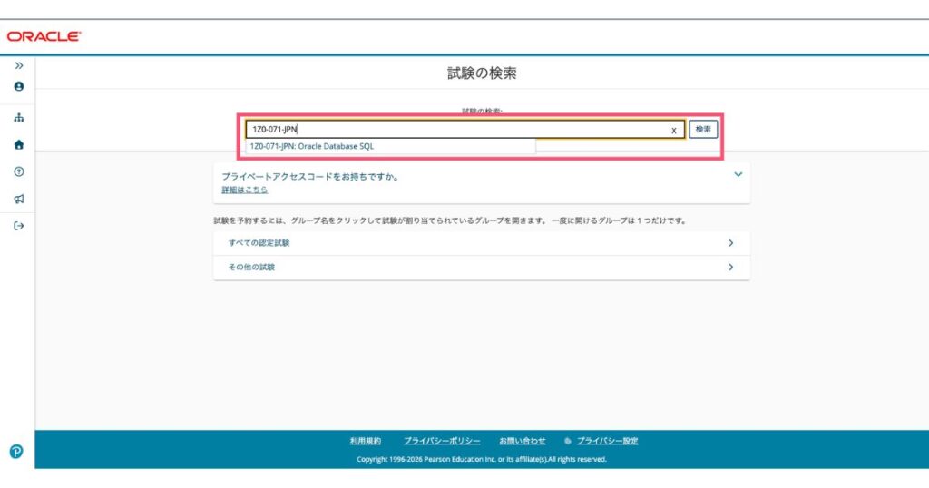Viewport: 929px width, 488px height.
Task: Click the Oracle logo in header
Action: 44,36
